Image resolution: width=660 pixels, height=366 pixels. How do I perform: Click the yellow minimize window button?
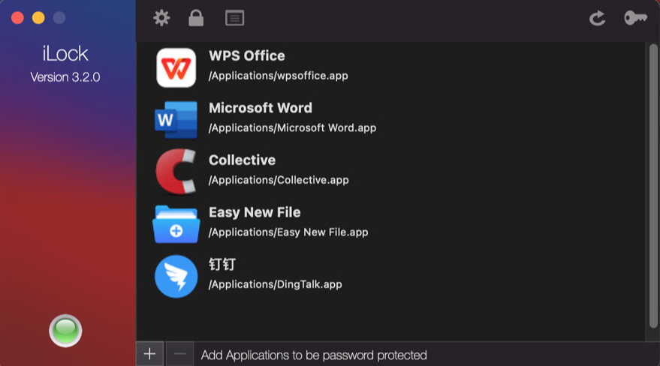pyautogui.click(x=38, y=18)
